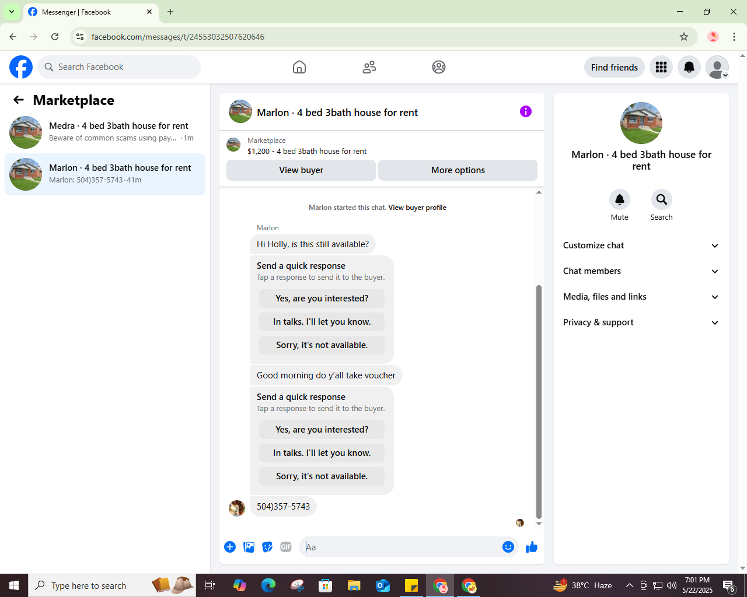Expand the Privacy & support section
Screen dimensions: 747x597
point(641,322)
